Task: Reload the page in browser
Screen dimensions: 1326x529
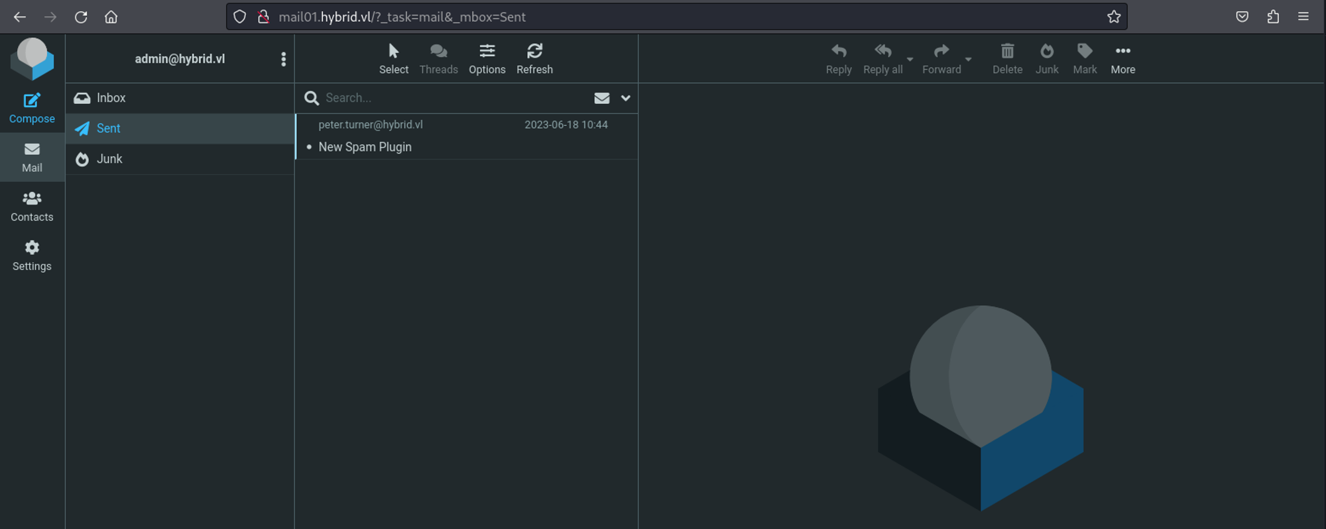Action: (81, 17)
